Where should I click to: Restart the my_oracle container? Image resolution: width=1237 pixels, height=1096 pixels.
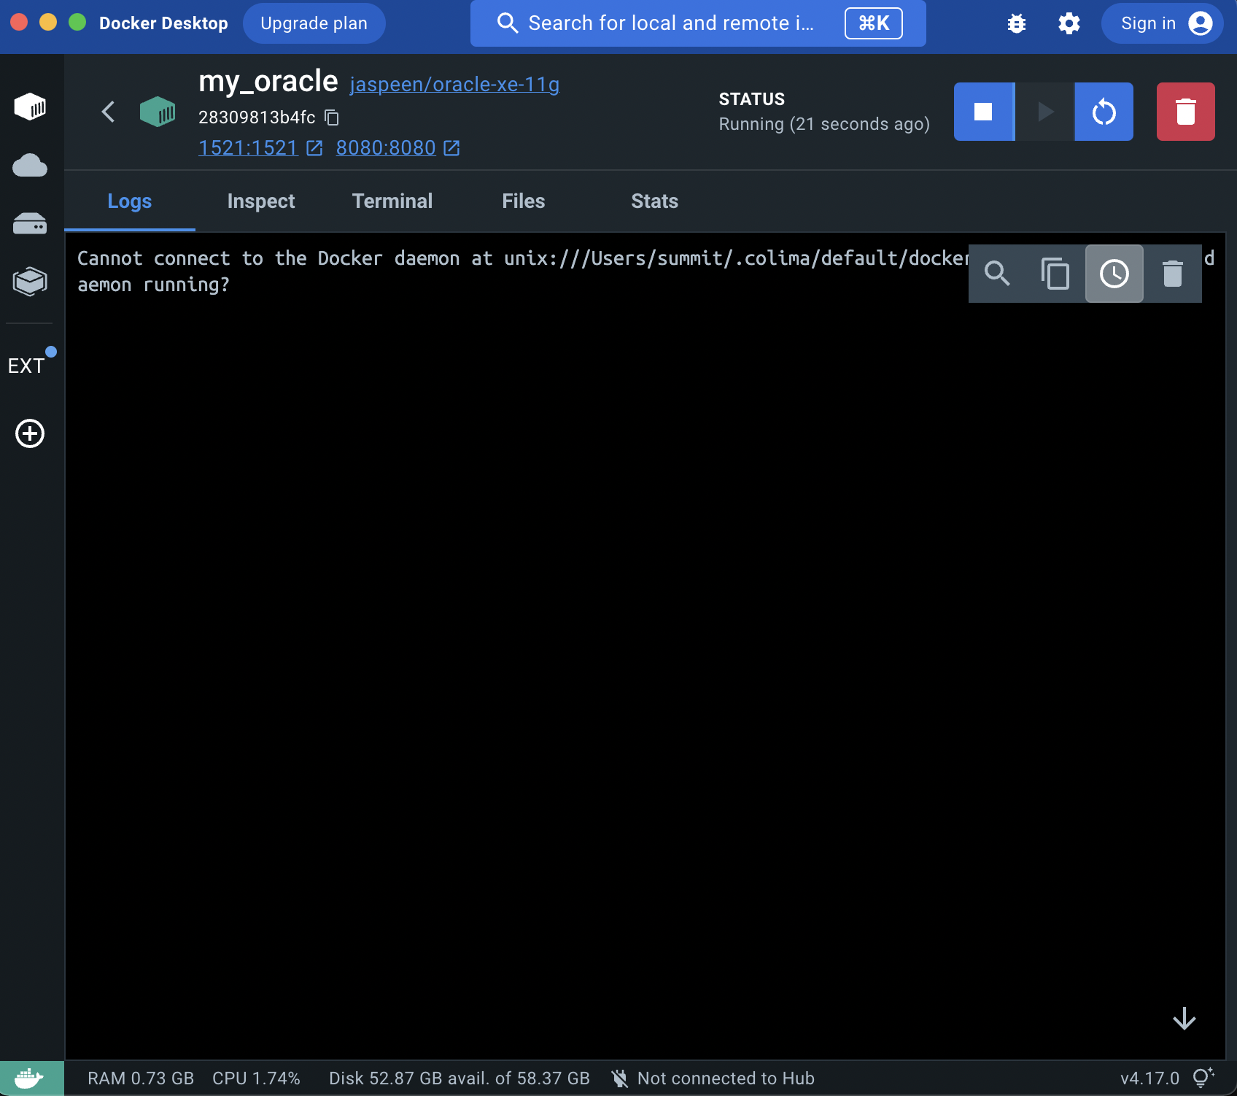1104,112
